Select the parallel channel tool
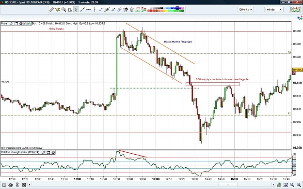The width and height of the screenshot is (303, 189). click(x=119, y=10)
